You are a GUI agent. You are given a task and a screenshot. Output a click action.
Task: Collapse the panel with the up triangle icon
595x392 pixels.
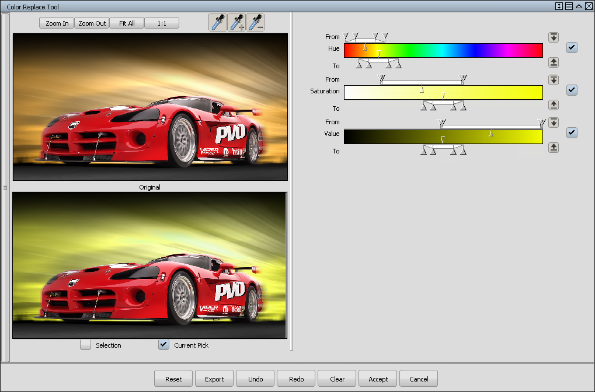click(x=579, y=6)
